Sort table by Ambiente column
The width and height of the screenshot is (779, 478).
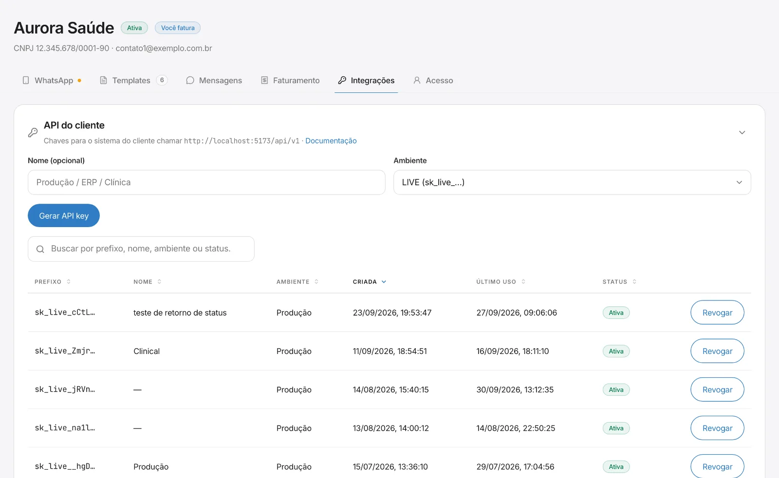297,282
